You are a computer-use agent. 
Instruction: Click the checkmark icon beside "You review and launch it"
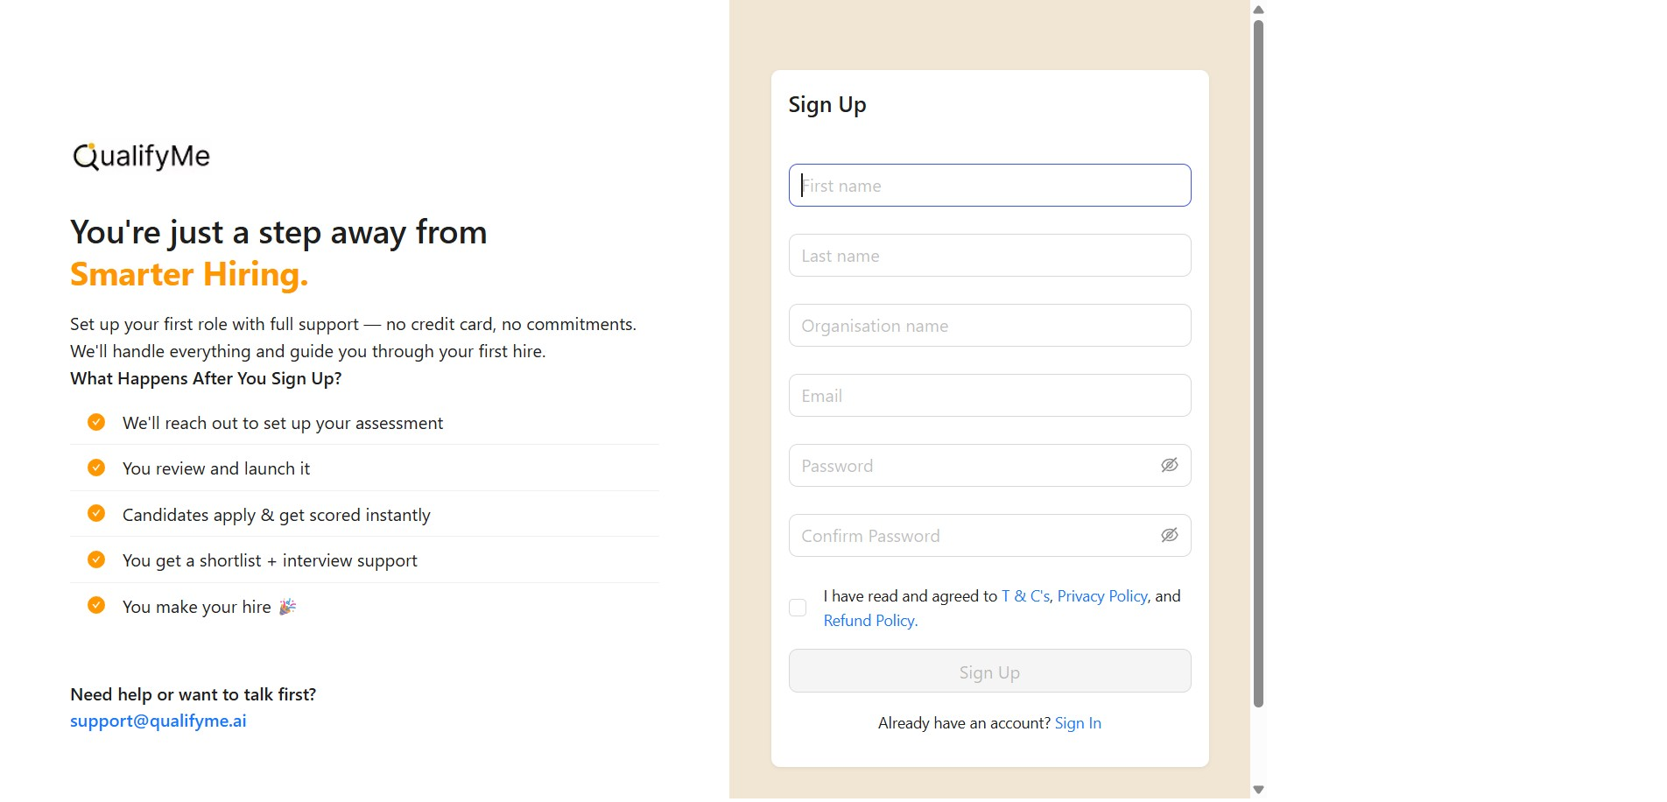(96, 468)
